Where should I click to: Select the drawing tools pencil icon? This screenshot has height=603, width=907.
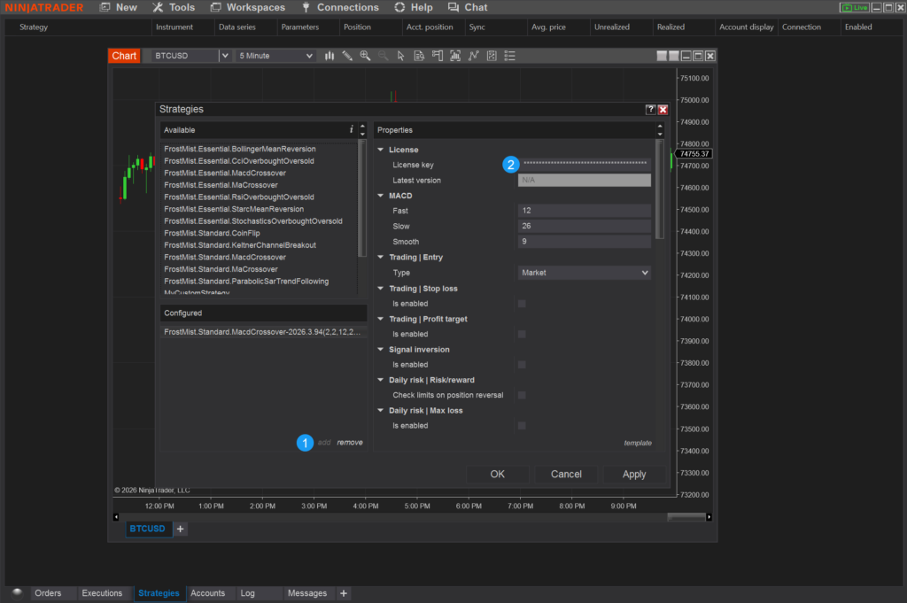(x=347, y=56)
